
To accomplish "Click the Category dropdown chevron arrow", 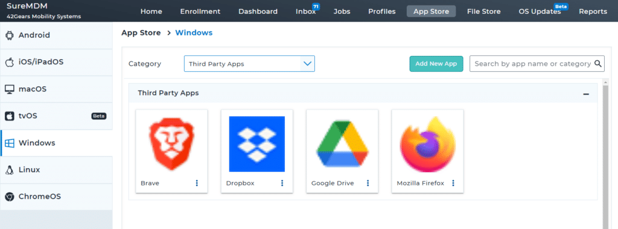I will [307, 64].
